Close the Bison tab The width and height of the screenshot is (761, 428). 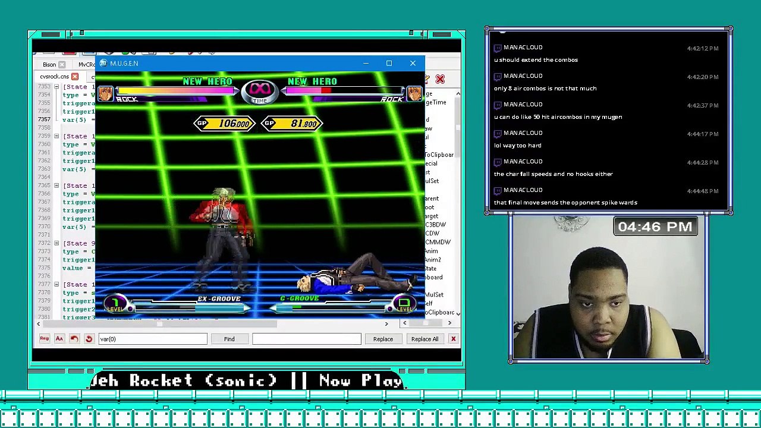tap(62, 64)
